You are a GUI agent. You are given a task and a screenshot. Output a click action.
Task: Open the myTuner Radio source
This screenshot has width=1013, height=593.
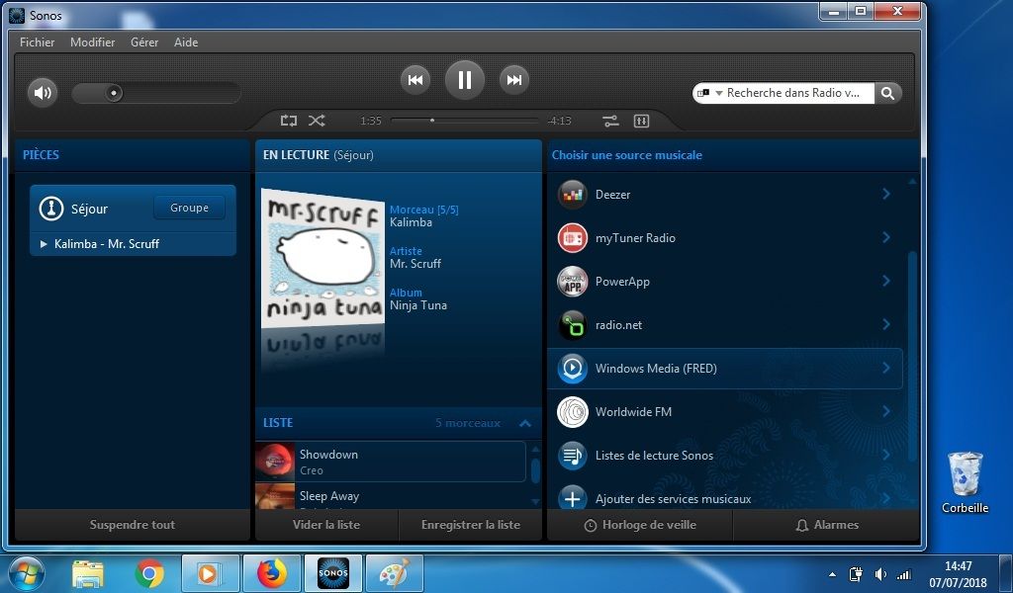click(x=725, y=237)
